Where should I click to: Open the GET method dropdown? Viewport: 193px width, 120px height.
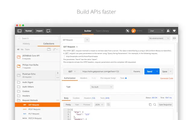pos(72,71)
